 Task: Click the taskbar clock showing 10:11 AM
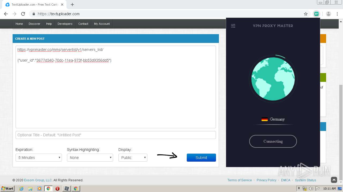click(329, 189)
